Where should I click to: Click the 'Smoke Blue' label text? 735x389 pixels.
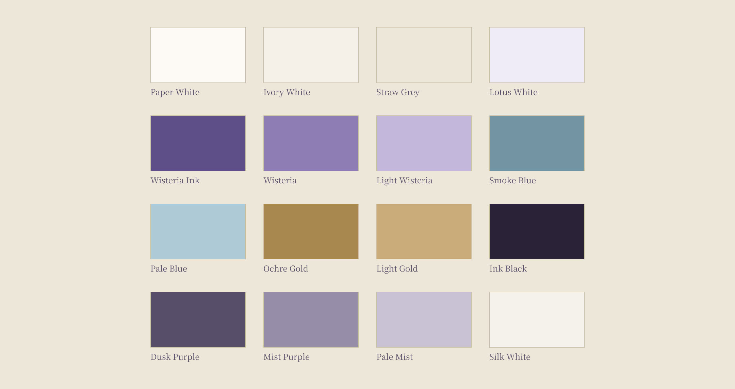pos(512,181)
